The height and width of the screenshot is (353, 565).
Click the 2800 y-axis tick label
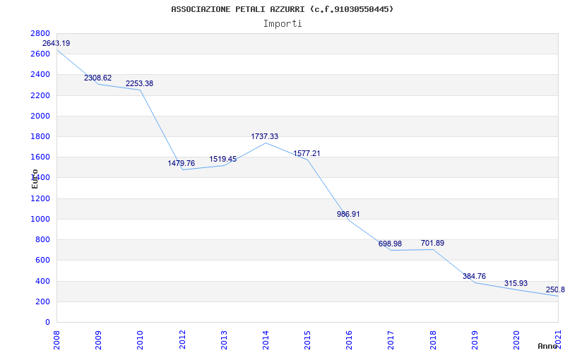40,33
